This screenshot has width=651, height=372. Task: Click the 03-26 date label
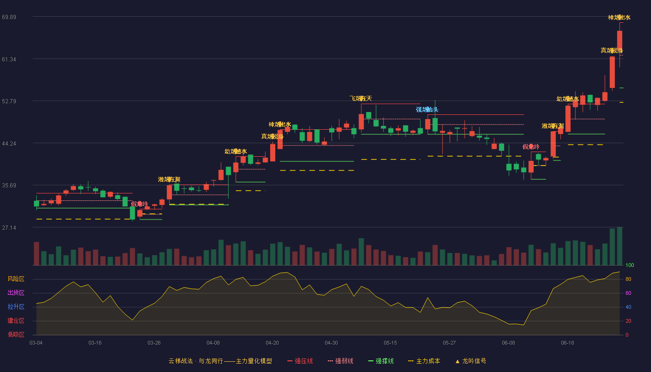pyautogui.click(x=154, y=343)
